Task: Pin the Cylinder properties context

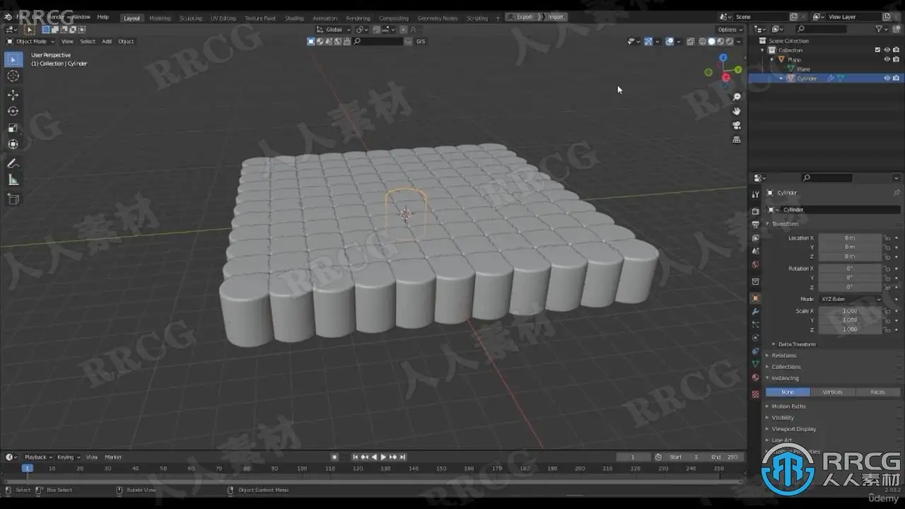Action: pyautogui.click(x=897, y=192)
